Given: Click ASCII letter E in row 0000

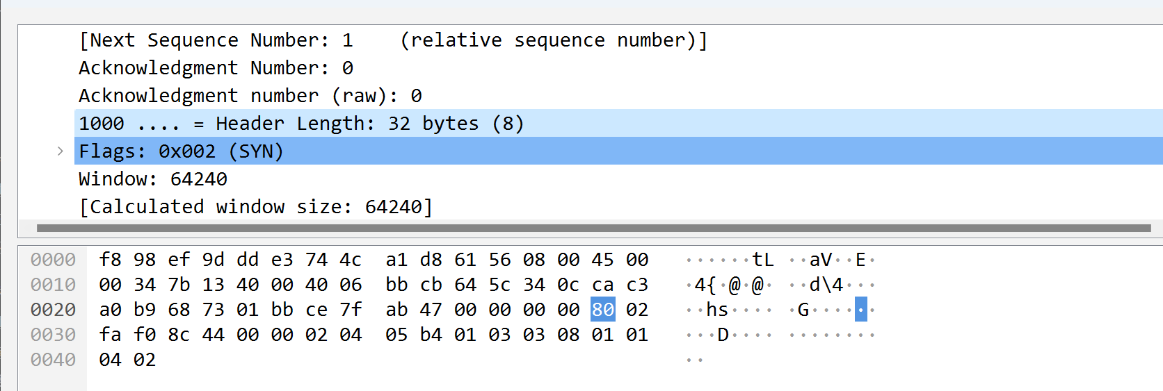Looking at the screenshot, I should [x=860, y=259].
